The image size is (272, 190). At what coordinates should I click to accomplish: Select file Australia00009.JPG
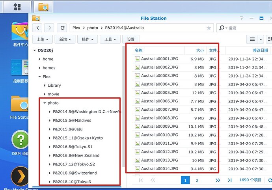tap(160, 127)
